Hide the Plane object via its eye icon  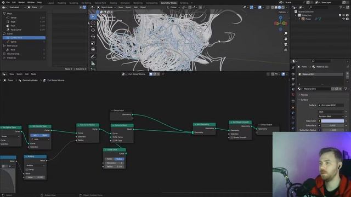coord(344,19)
